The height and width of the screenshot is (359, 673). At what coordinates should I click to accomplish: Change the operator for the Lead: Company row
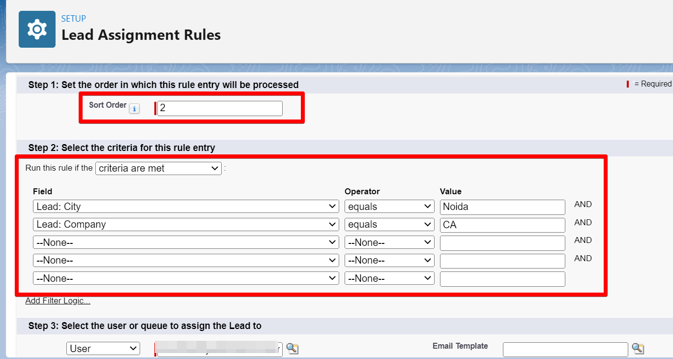tap(389, 224)
